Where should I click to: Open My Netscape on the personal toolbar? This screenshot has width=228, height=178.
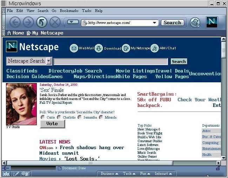pos(45,33)
